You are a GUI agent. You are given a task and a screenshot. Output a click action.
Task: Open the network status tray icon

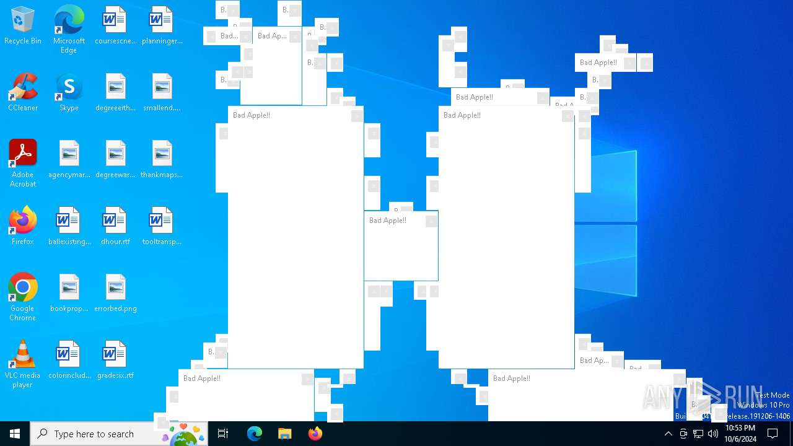tap(698, 434)
